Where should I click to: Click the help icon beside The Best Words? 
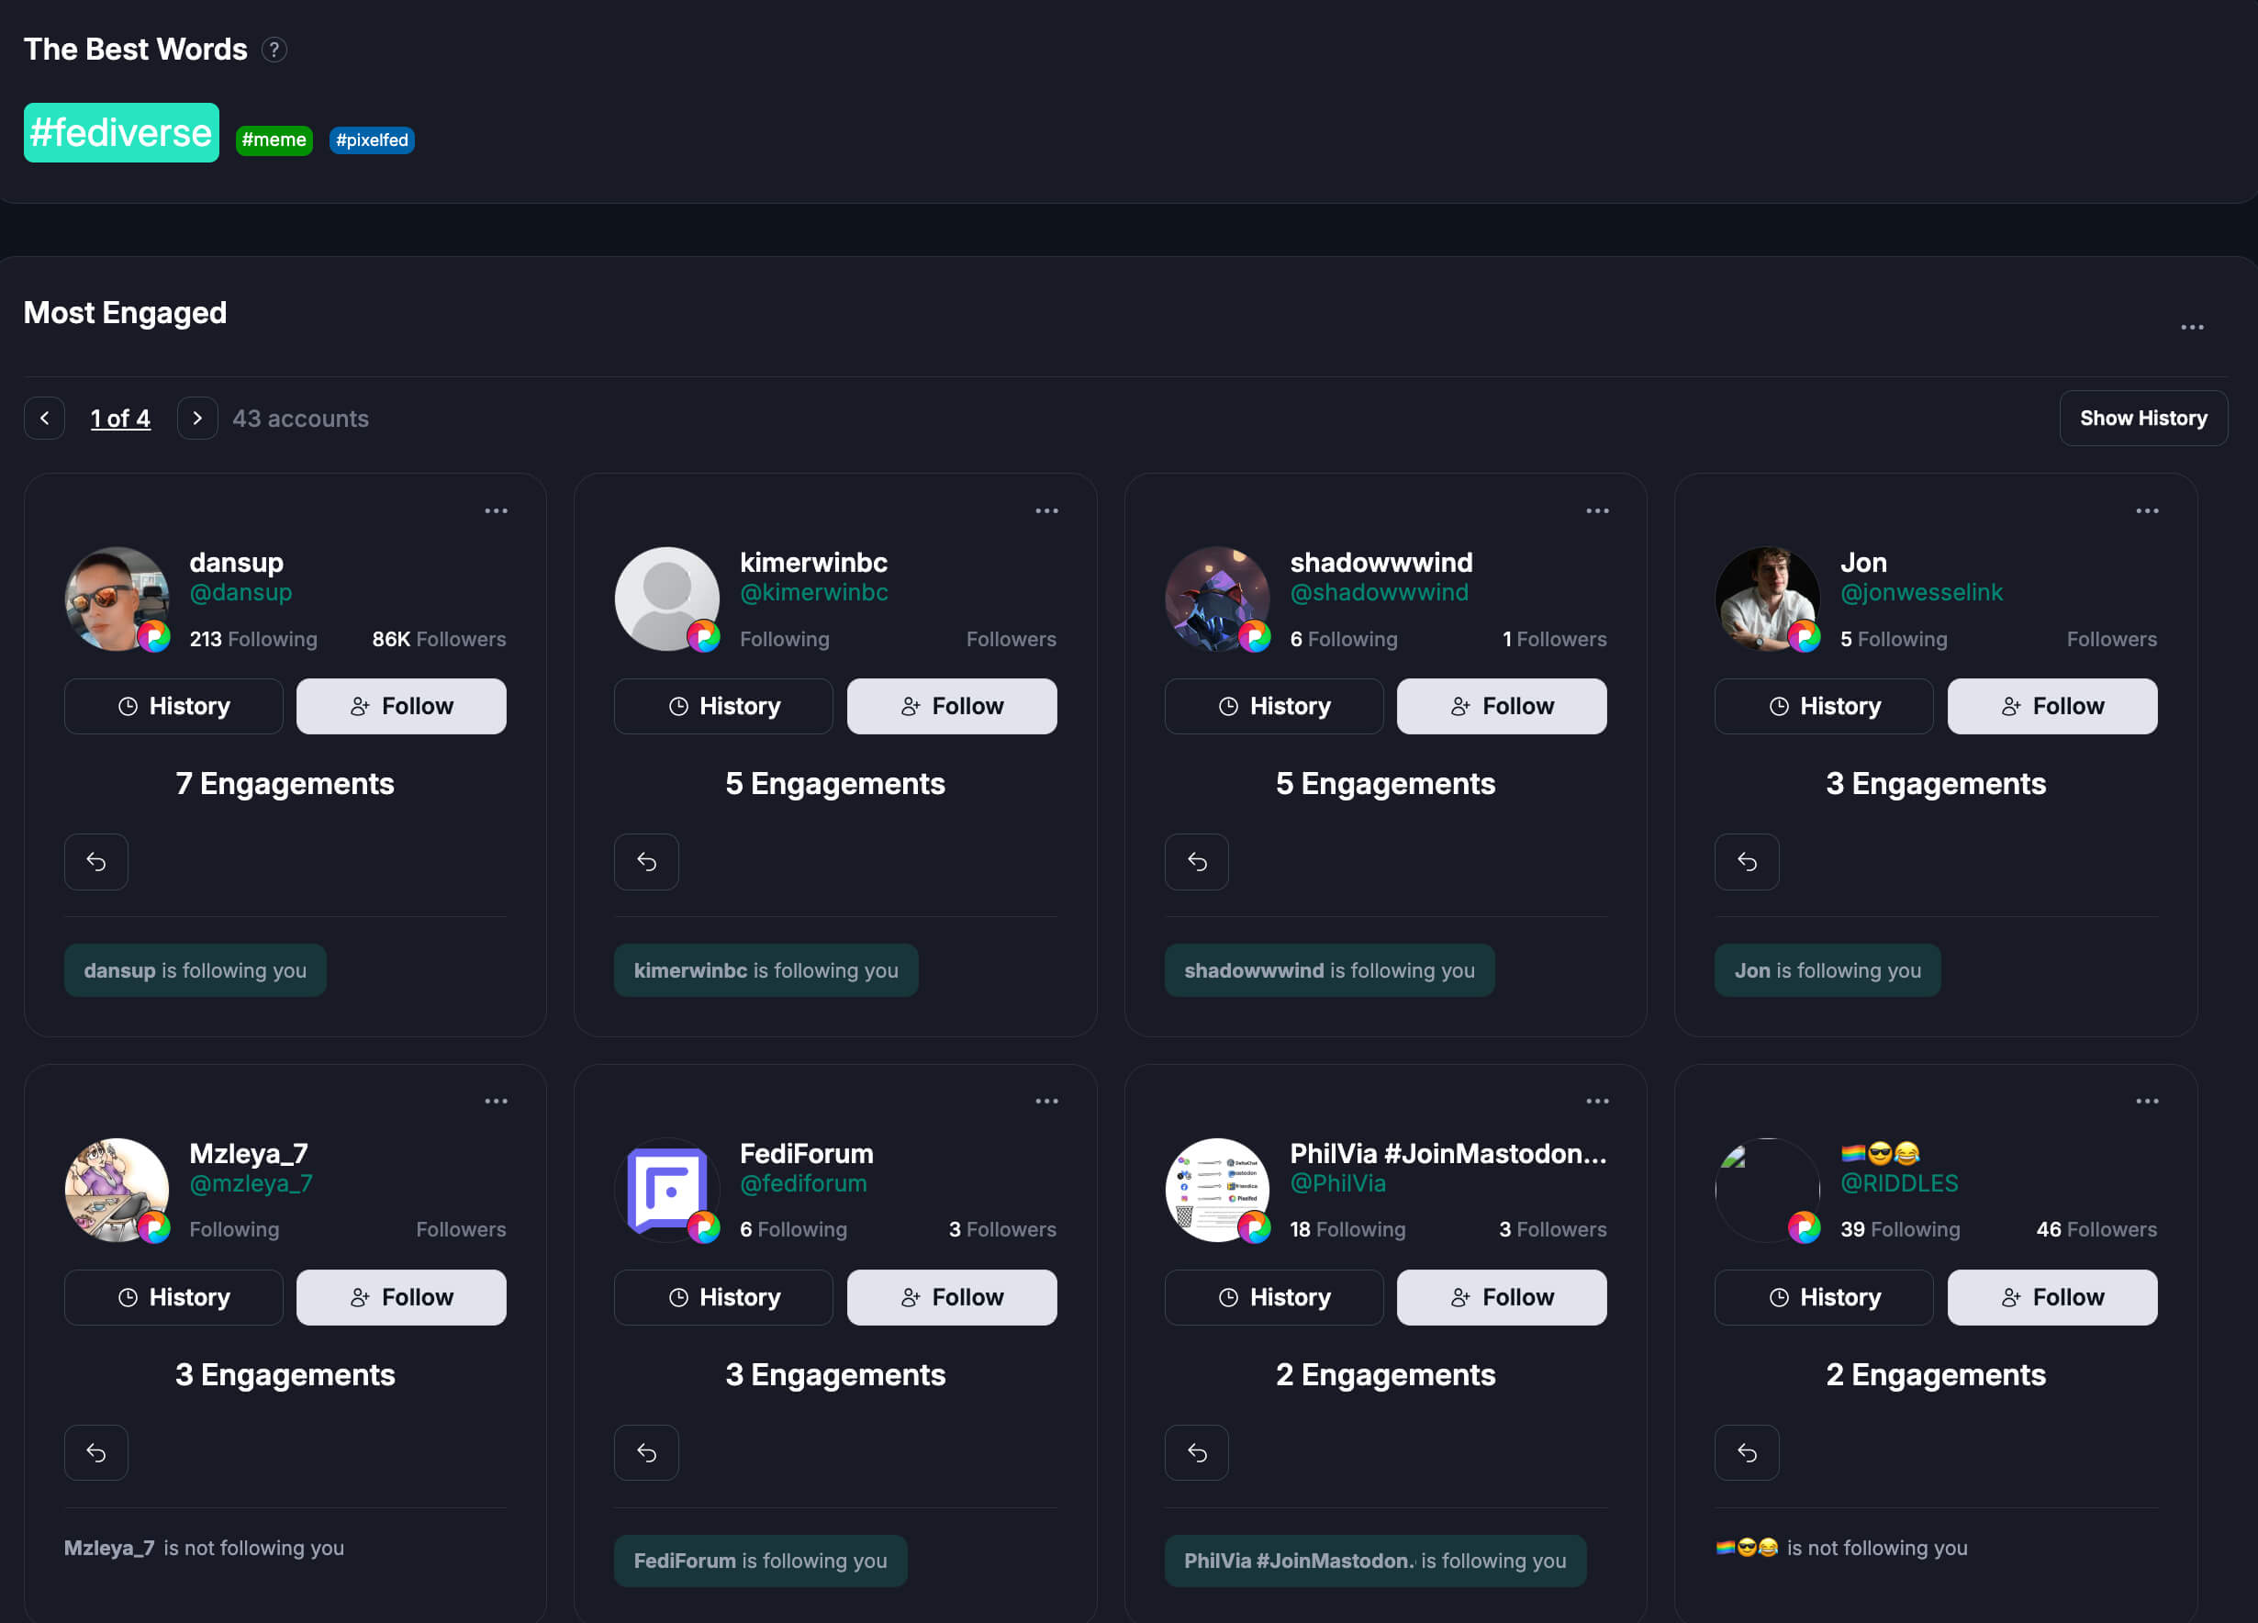[x=274, y=50]
